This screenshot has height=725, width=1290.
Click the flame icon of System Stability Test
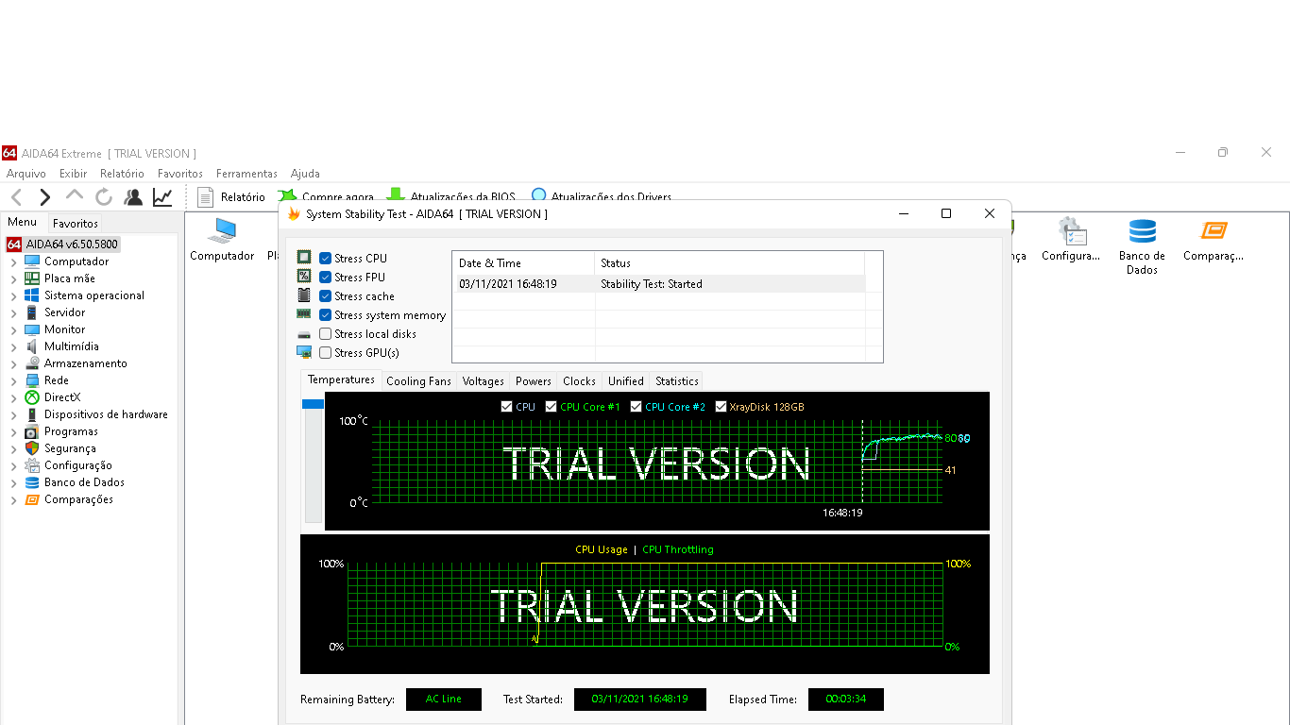[x=294, y=214]
